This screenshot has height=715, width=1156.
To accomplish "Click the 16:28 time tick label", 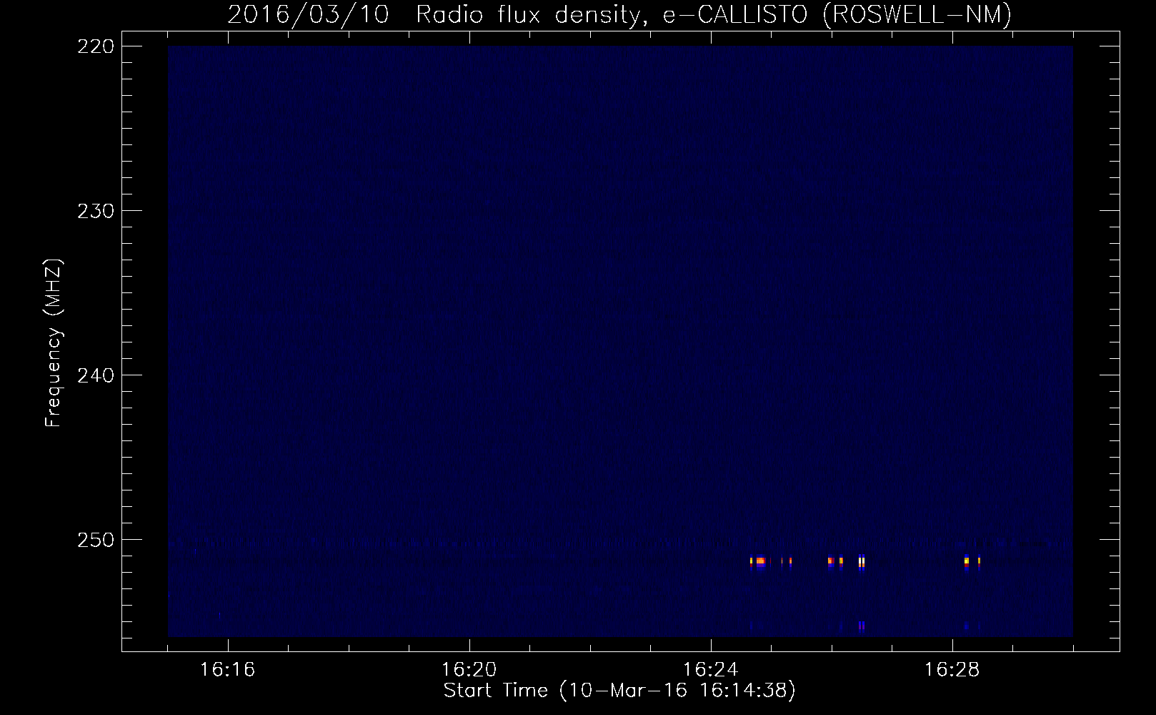I will pyautogui.click(x=952, y=669).
